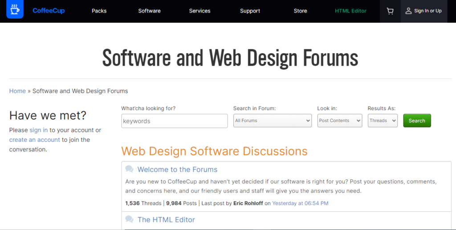
Task: Click the speech bubble icon by The HTML Editor
Action: point(130,219)
